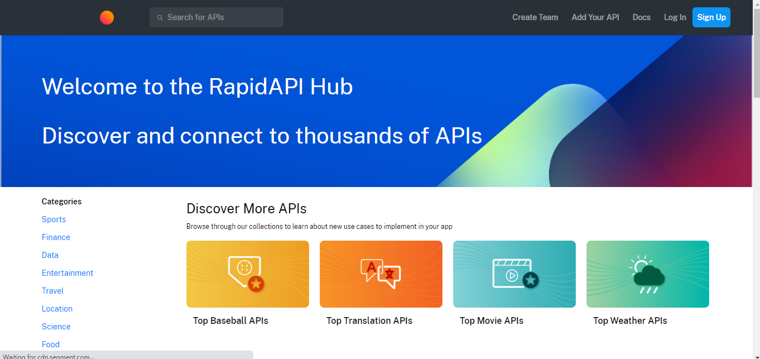
Task: Open the Top Movie APIs thumbnail
Action: coord(514,274)
